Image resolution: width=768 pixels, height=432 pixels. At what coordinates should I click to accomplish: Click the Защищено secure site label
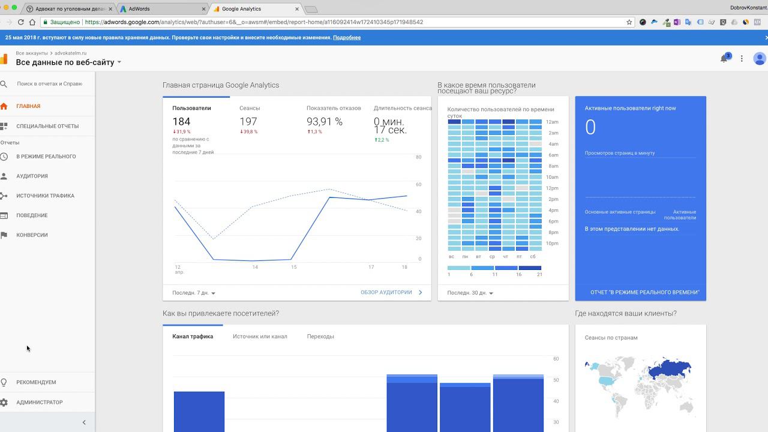click(x=65, y=22)
